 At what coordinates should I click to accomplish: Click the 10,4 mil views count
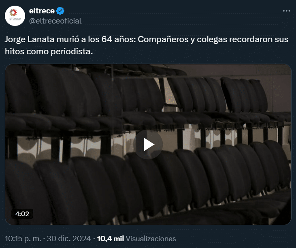111,239
